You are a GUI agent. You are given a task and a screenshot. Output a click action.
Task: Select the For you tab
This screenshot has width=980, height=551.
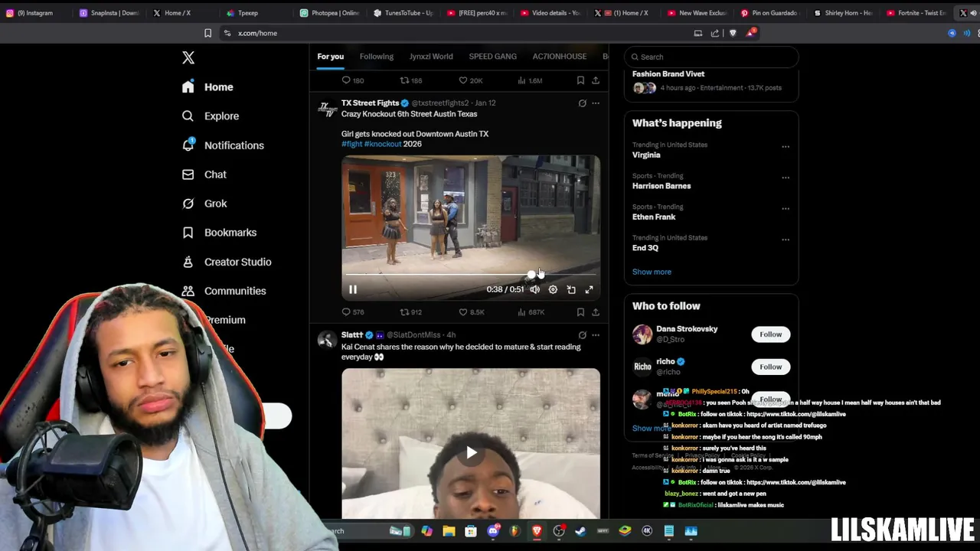tap(331, 57)
